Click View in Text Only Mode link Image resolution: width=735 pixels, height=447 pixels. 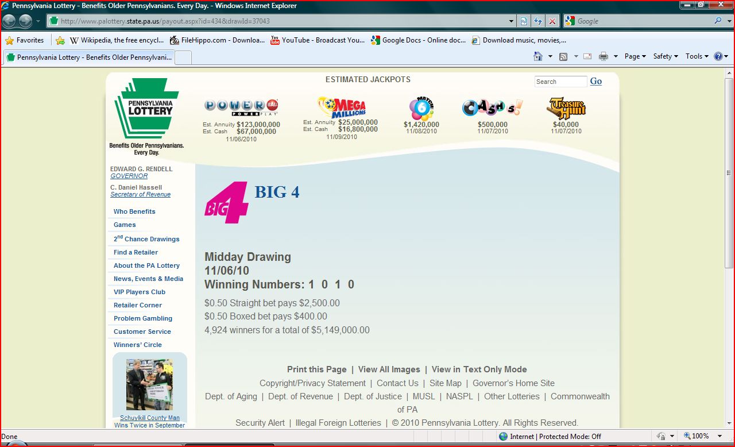coord(479,369)
